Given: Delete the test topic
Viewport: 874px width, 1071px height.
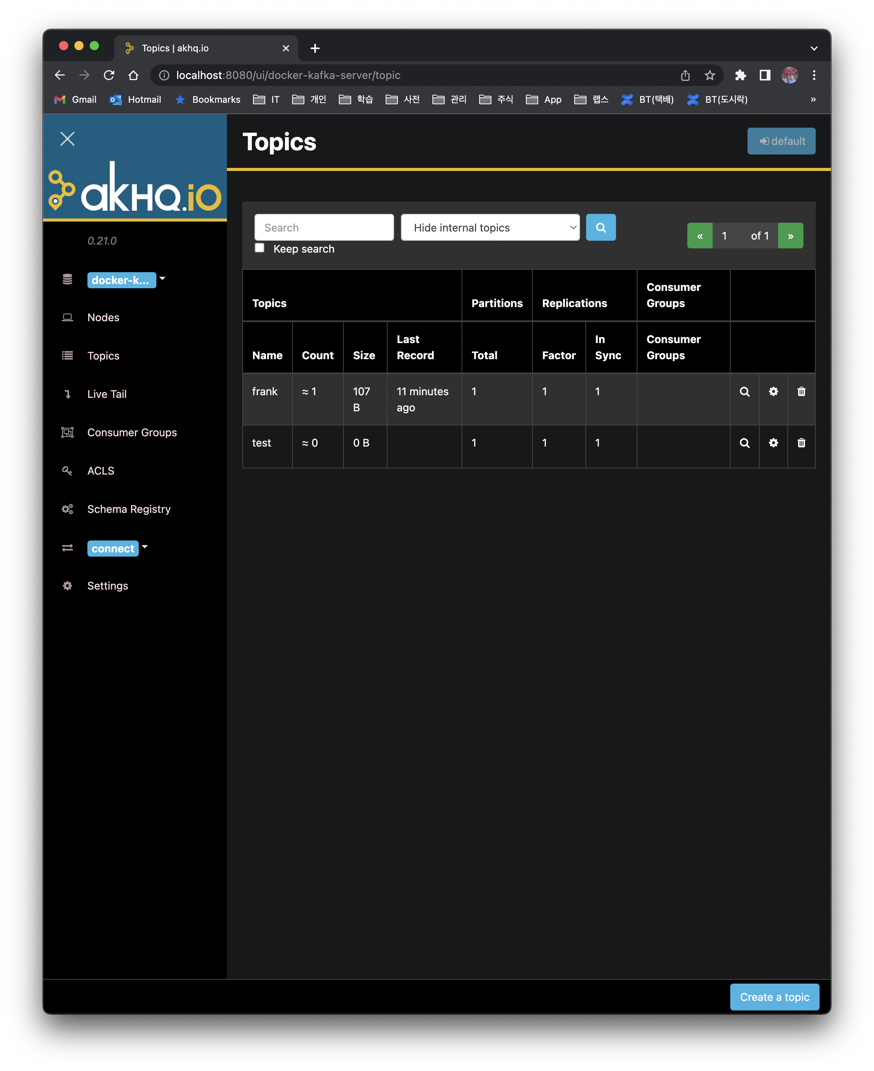Looking at the screenshot, I should click(801, 443).
